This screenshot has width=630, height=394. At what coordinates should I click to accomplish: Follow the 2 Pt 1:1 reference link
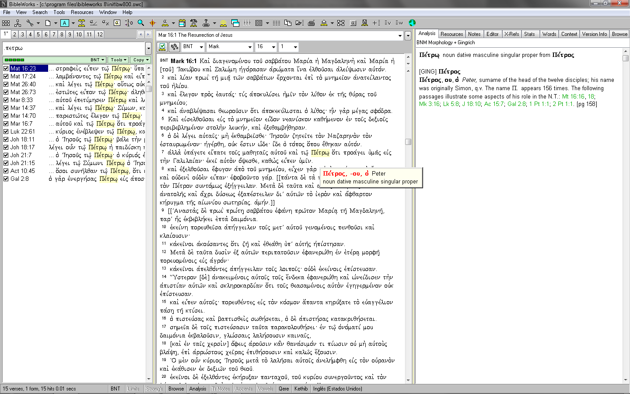(x=563, y=104)
